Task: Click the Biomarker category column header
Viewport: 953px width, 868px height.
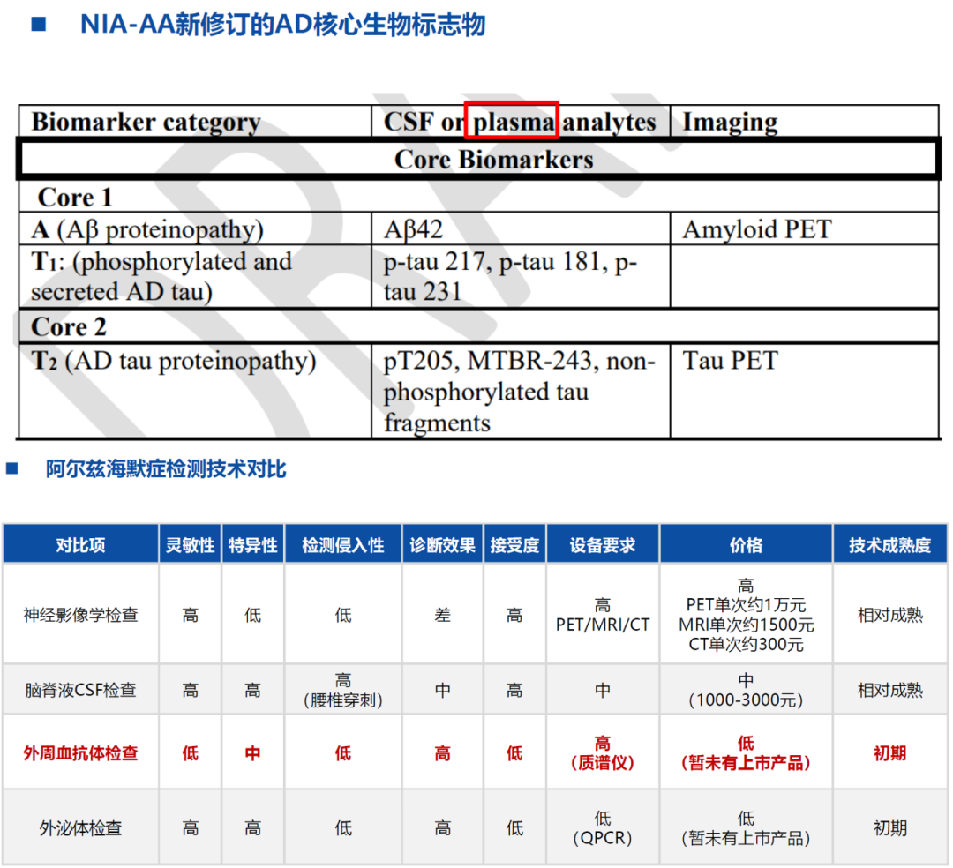Action: pos(146,122)
